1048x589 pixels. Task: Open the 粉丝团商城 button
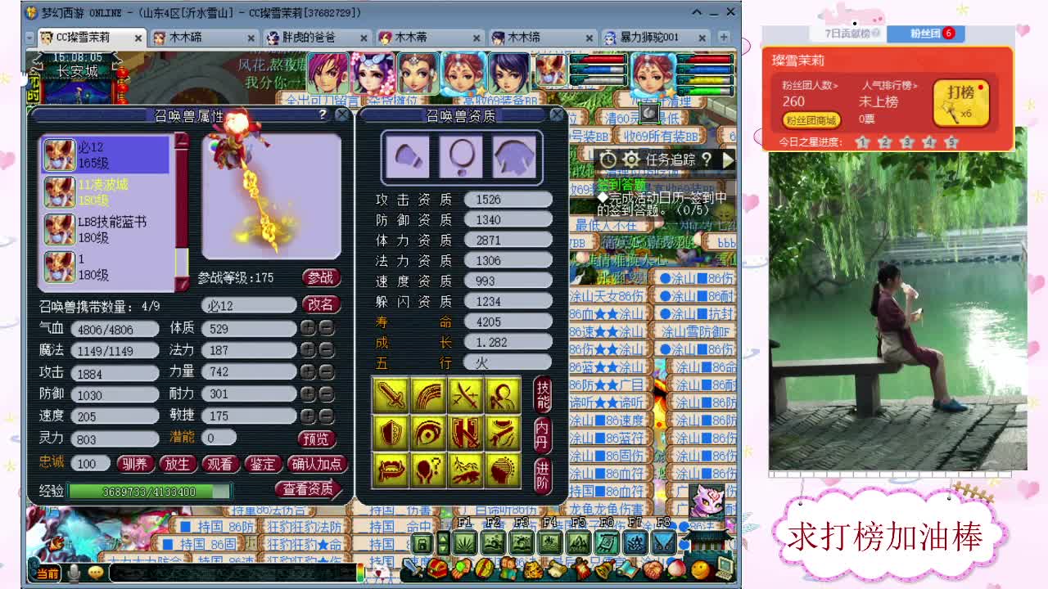point(811,120)
